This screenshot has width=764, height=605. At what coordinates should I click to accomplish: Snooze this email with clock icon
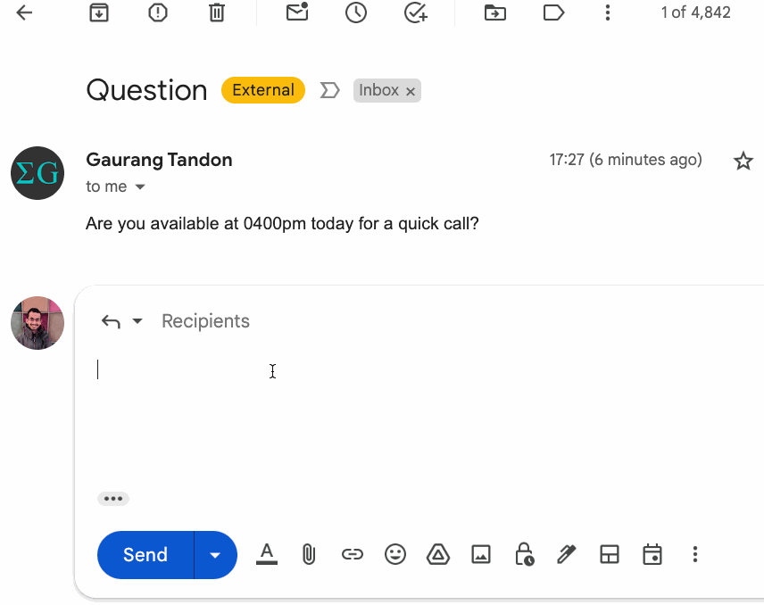356,12
